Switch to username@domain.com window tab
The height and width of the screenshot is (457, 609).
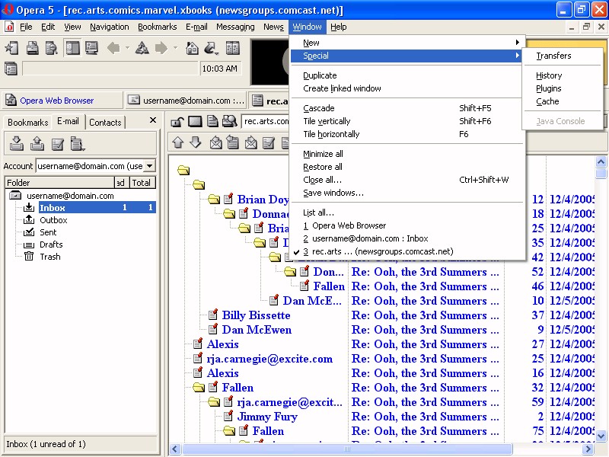pyautogui.click(x=187, y=101)
